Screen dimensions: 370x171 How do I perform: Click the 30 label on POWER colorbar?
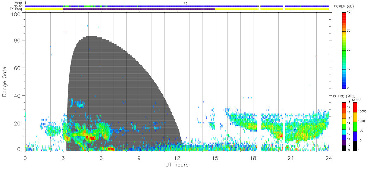[x=349, y=31]
